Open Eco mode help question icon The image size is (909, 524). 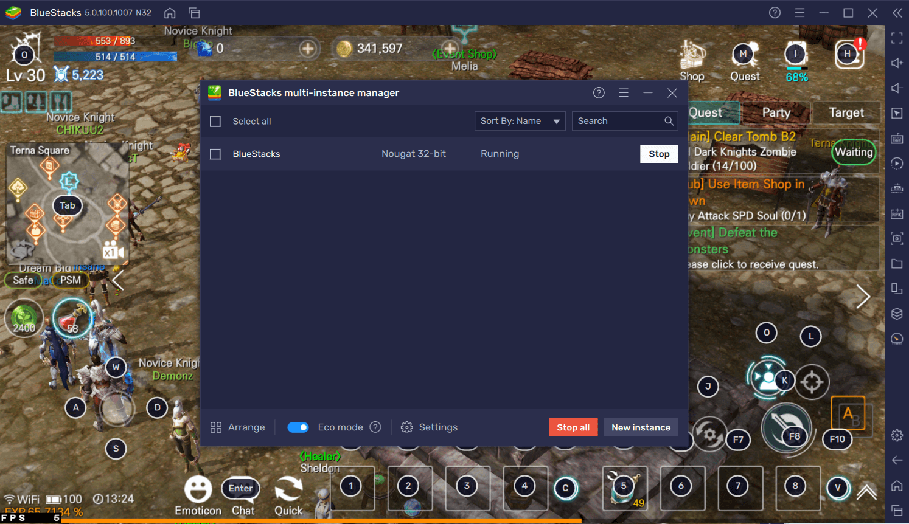pos(375,427)
